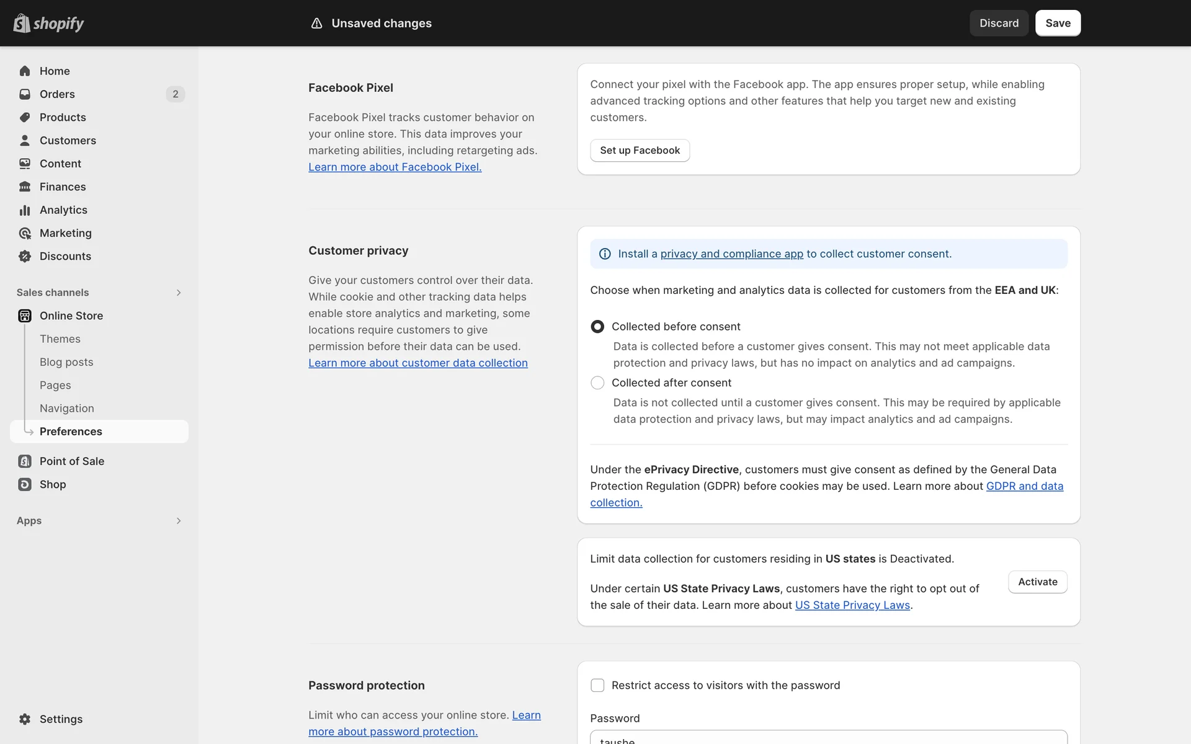Click the Point of Sale icon

(25, 461)
